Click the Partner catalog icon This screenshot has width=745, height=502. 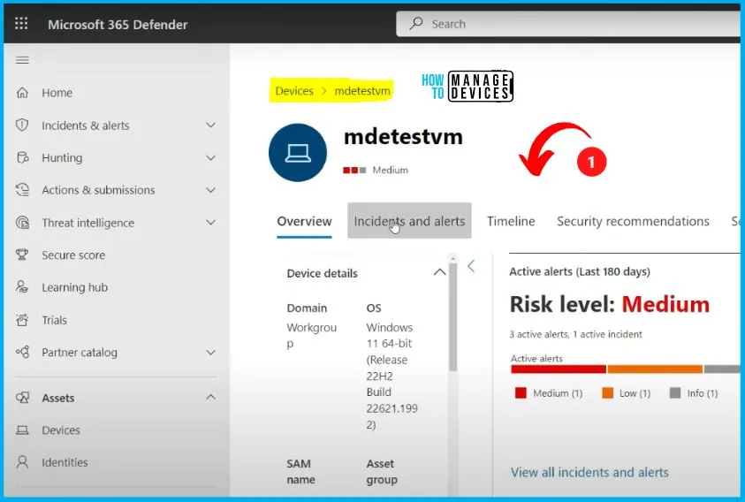click(x=22, y=353)
